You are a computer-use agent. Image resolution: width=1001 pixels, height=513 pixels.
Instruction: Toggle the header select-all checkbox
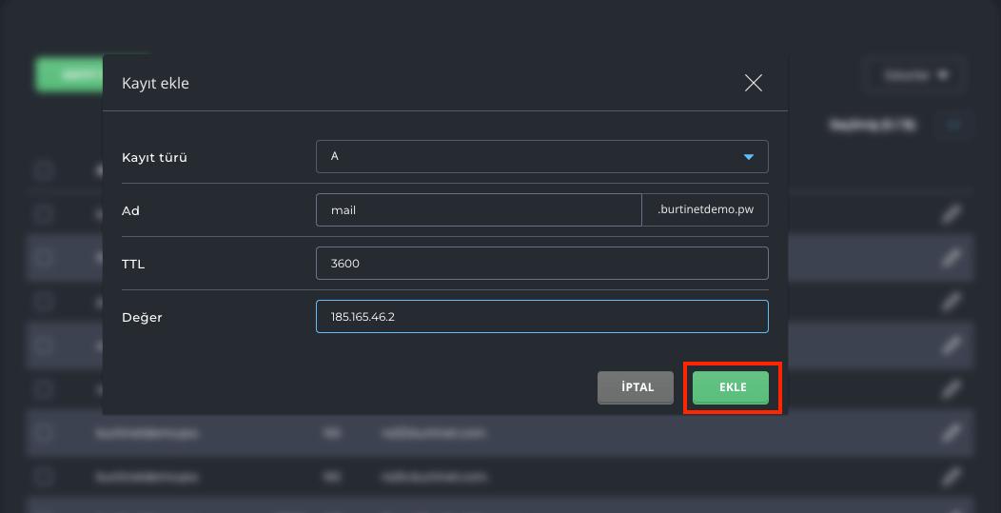click(x=44, y=170)
